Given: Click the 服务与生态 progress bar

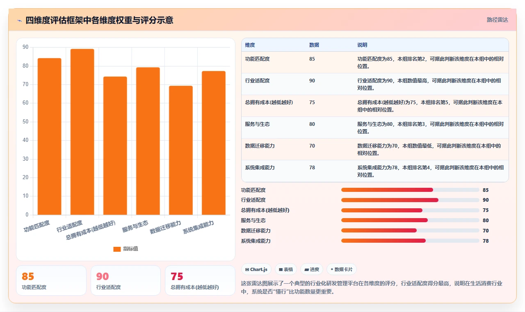Looking at the screenshot, I should tap(410, 221).
